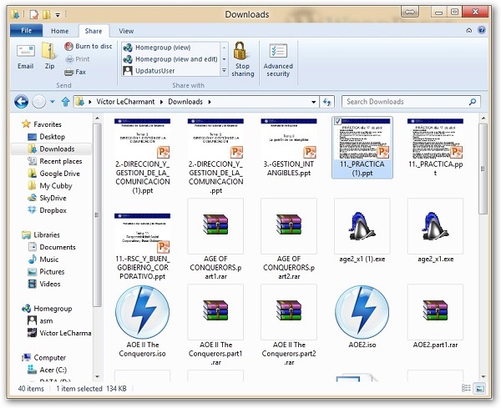Go back with the Back arrow
The width and height of the screenshot is (501, 408).
click(x=21, y=102)
